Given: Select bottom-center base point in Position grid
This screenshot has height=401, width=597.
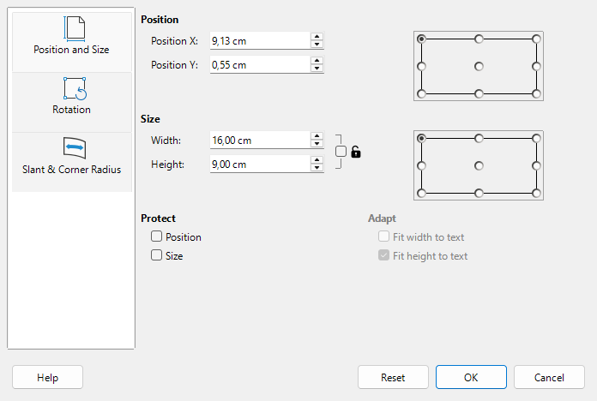Looking at the screenshot, I should point(479,93).
